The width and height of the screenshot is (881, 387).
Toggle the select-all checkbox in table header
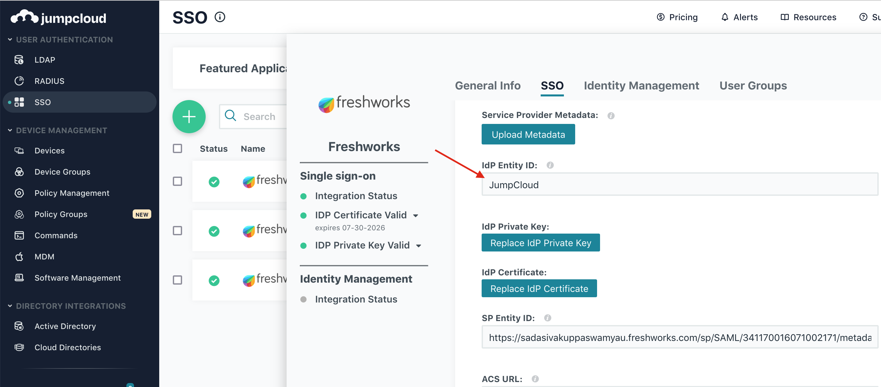(x=177, y=148)
